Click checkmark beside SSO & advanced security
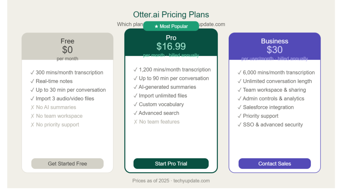Image resolution: width=347 pixels, height=193 pixels. (240, 125)
